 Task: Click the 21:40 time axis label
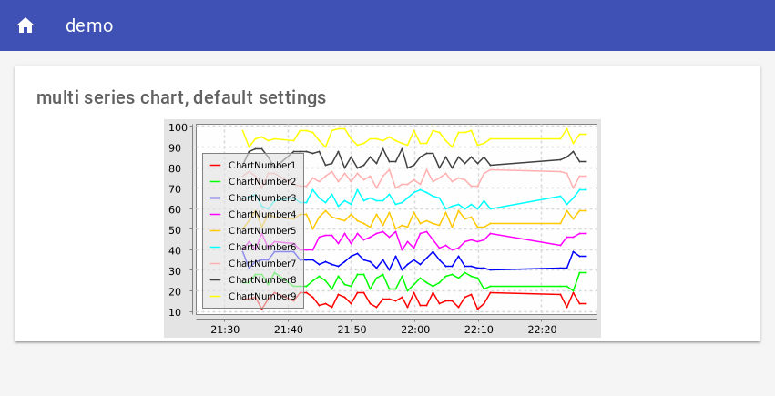coord(288,330)
